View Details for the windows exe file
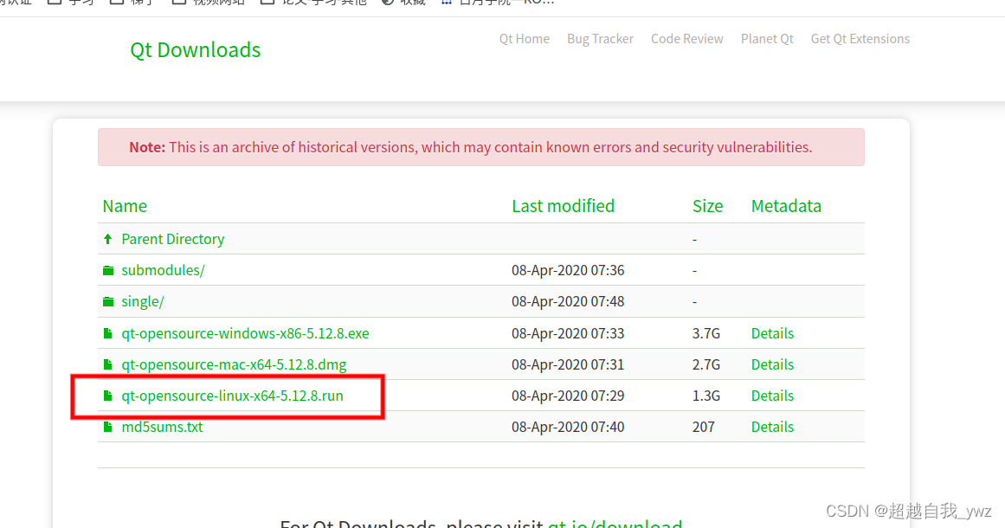 [772, 333]
